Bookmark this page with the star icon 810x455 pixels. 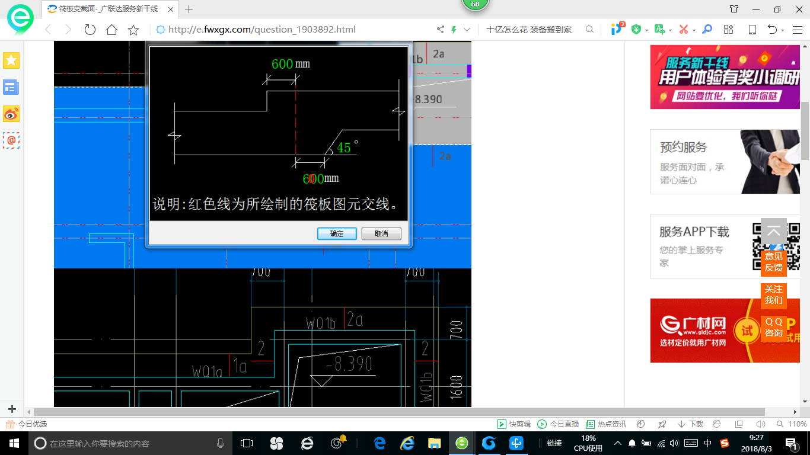tap(133, 30)
